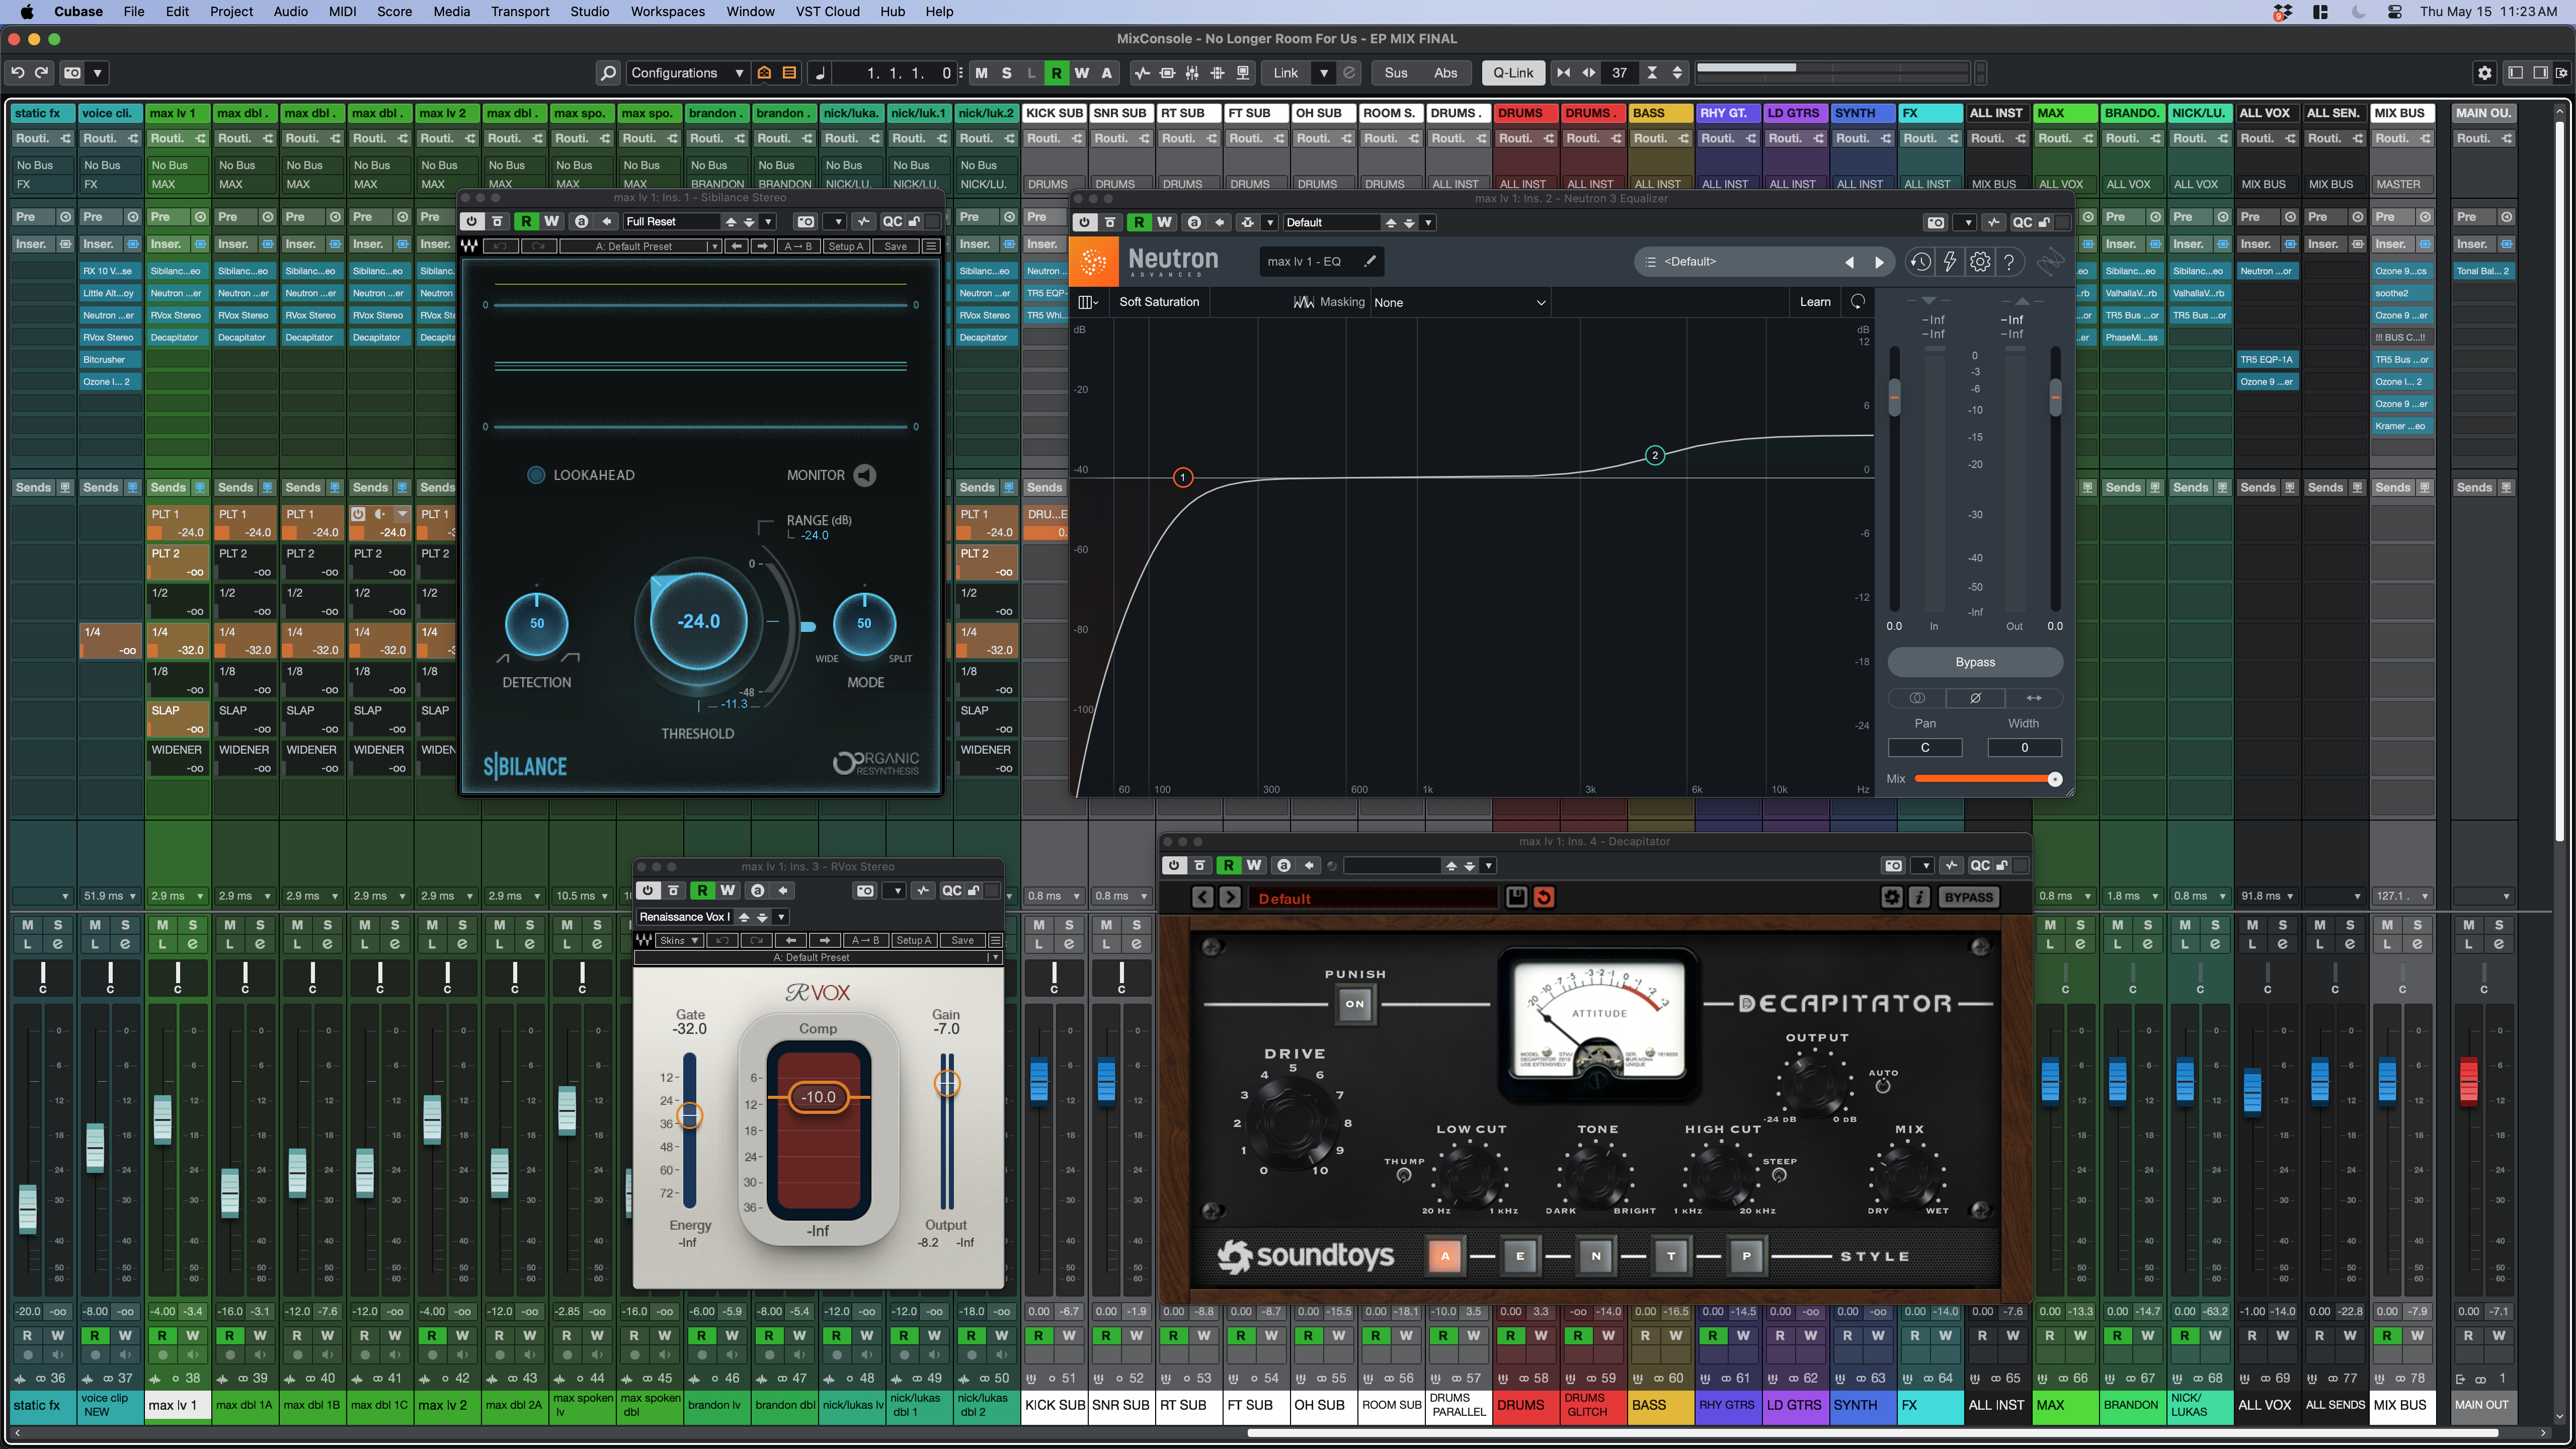Click the Neutron Mix slider handle
Screen dimensions: 2576x1449
(x=2054, y=779)
